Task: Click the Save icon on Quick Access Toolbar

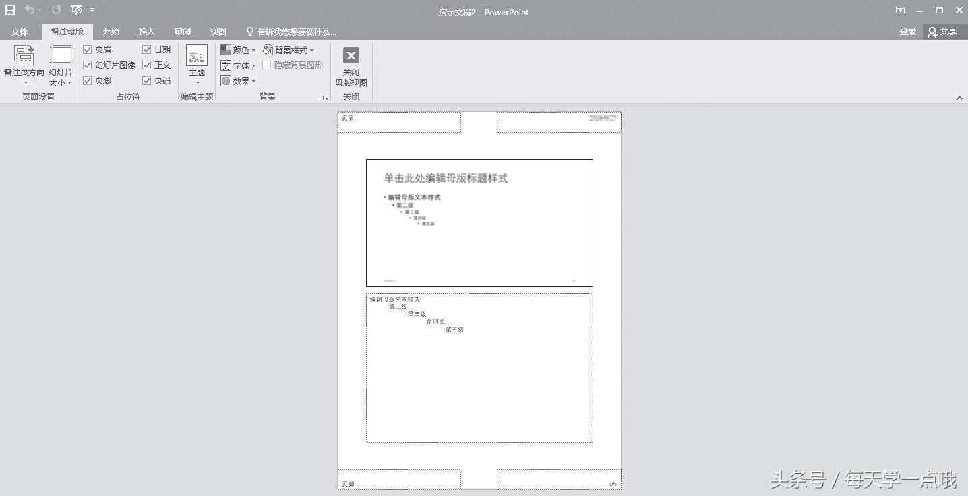Action: (x=9, y=10)
